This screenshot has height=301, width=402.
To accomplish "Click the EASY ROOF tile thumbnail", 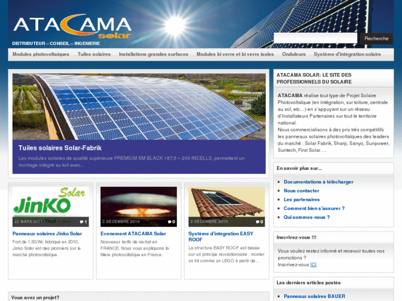I will click(x=227, y=207).
